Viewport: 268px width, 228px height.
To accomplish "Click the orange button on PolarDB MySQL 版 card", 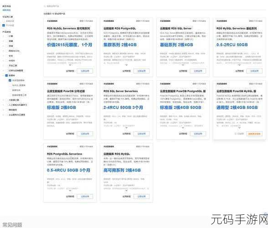I will [x=254, y=134].
